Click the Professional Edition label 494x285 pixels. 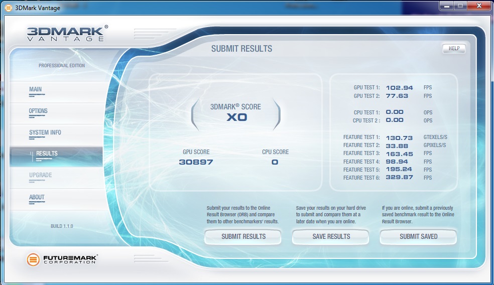coord(62,66)
